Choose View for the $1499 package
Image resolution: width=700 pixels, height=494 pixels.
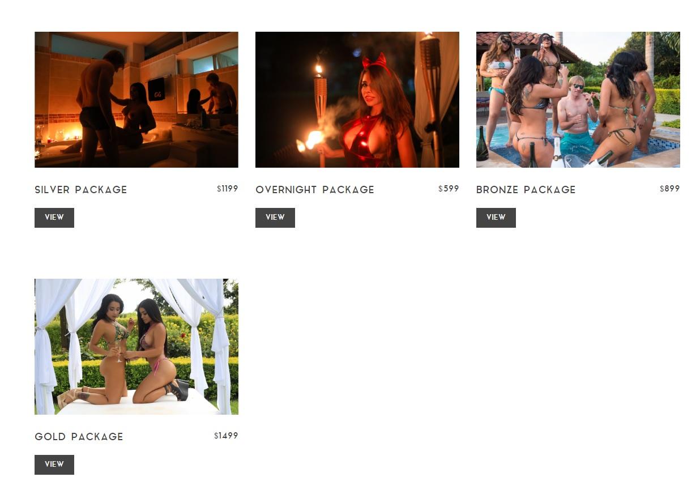(54, 465)
